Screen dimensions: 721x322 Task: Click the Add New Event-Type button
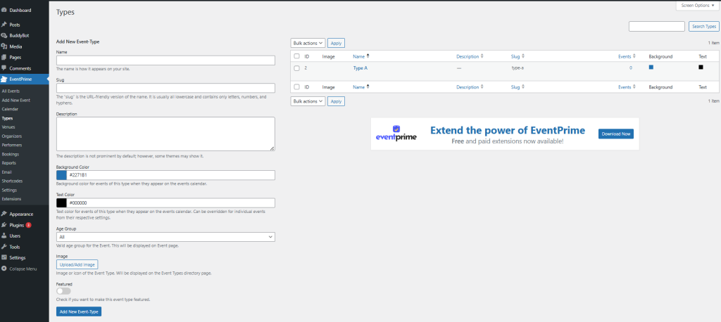click(79, 311)
